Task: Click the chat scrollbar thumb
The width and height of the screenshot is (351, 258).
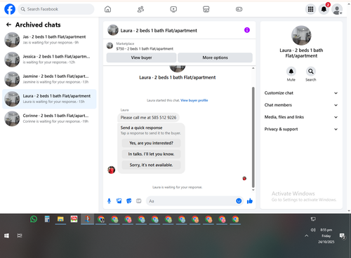Action: [253, 137]
